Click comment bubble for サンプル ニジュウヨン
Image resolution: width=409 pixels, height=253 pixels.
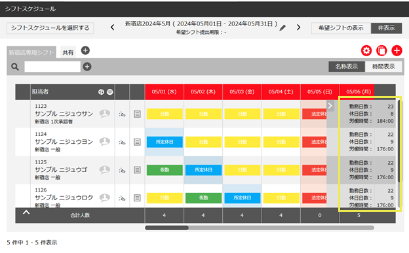[x=104, y=142]
